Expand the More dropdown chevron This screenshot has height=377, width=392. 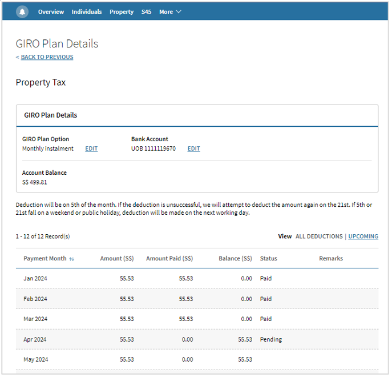(x=179, y=12)
